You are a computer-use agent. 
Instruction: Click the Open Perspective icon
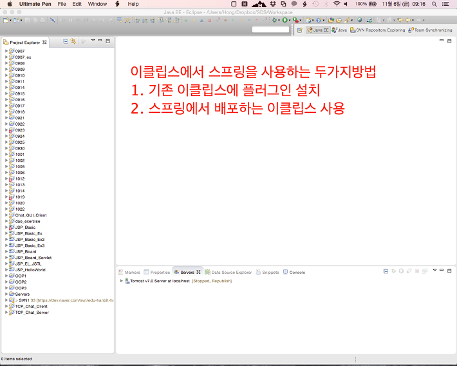pyautogui.click(x=299, y=30)
